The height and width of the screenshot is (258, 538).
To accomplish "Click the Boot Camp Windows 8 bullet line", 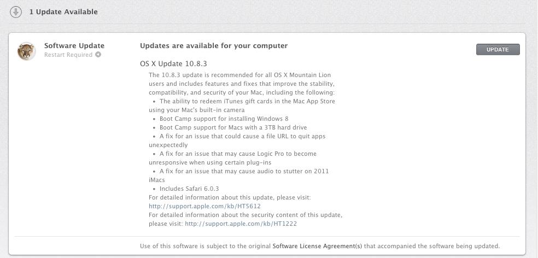I will pos(221,119).
